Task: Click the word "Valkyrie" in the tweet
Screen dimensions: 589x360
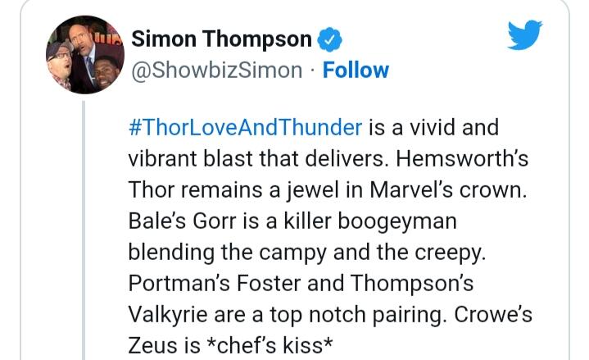Action: point(168,315)
